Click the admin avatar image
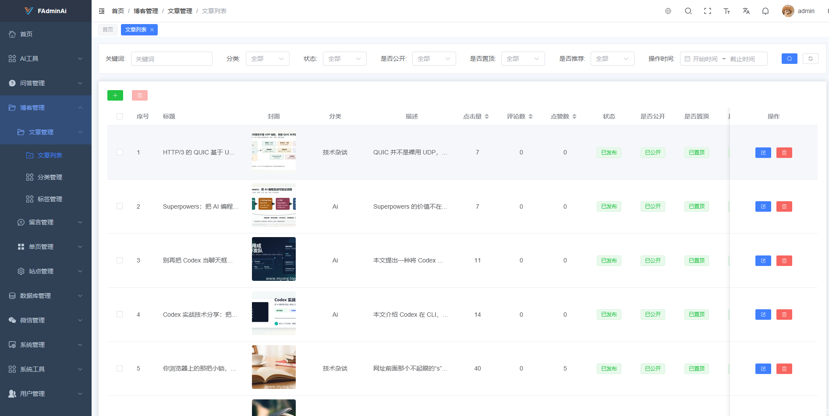Screen dimensions: 829x416 pyautogui.click(x=788, y=11)
